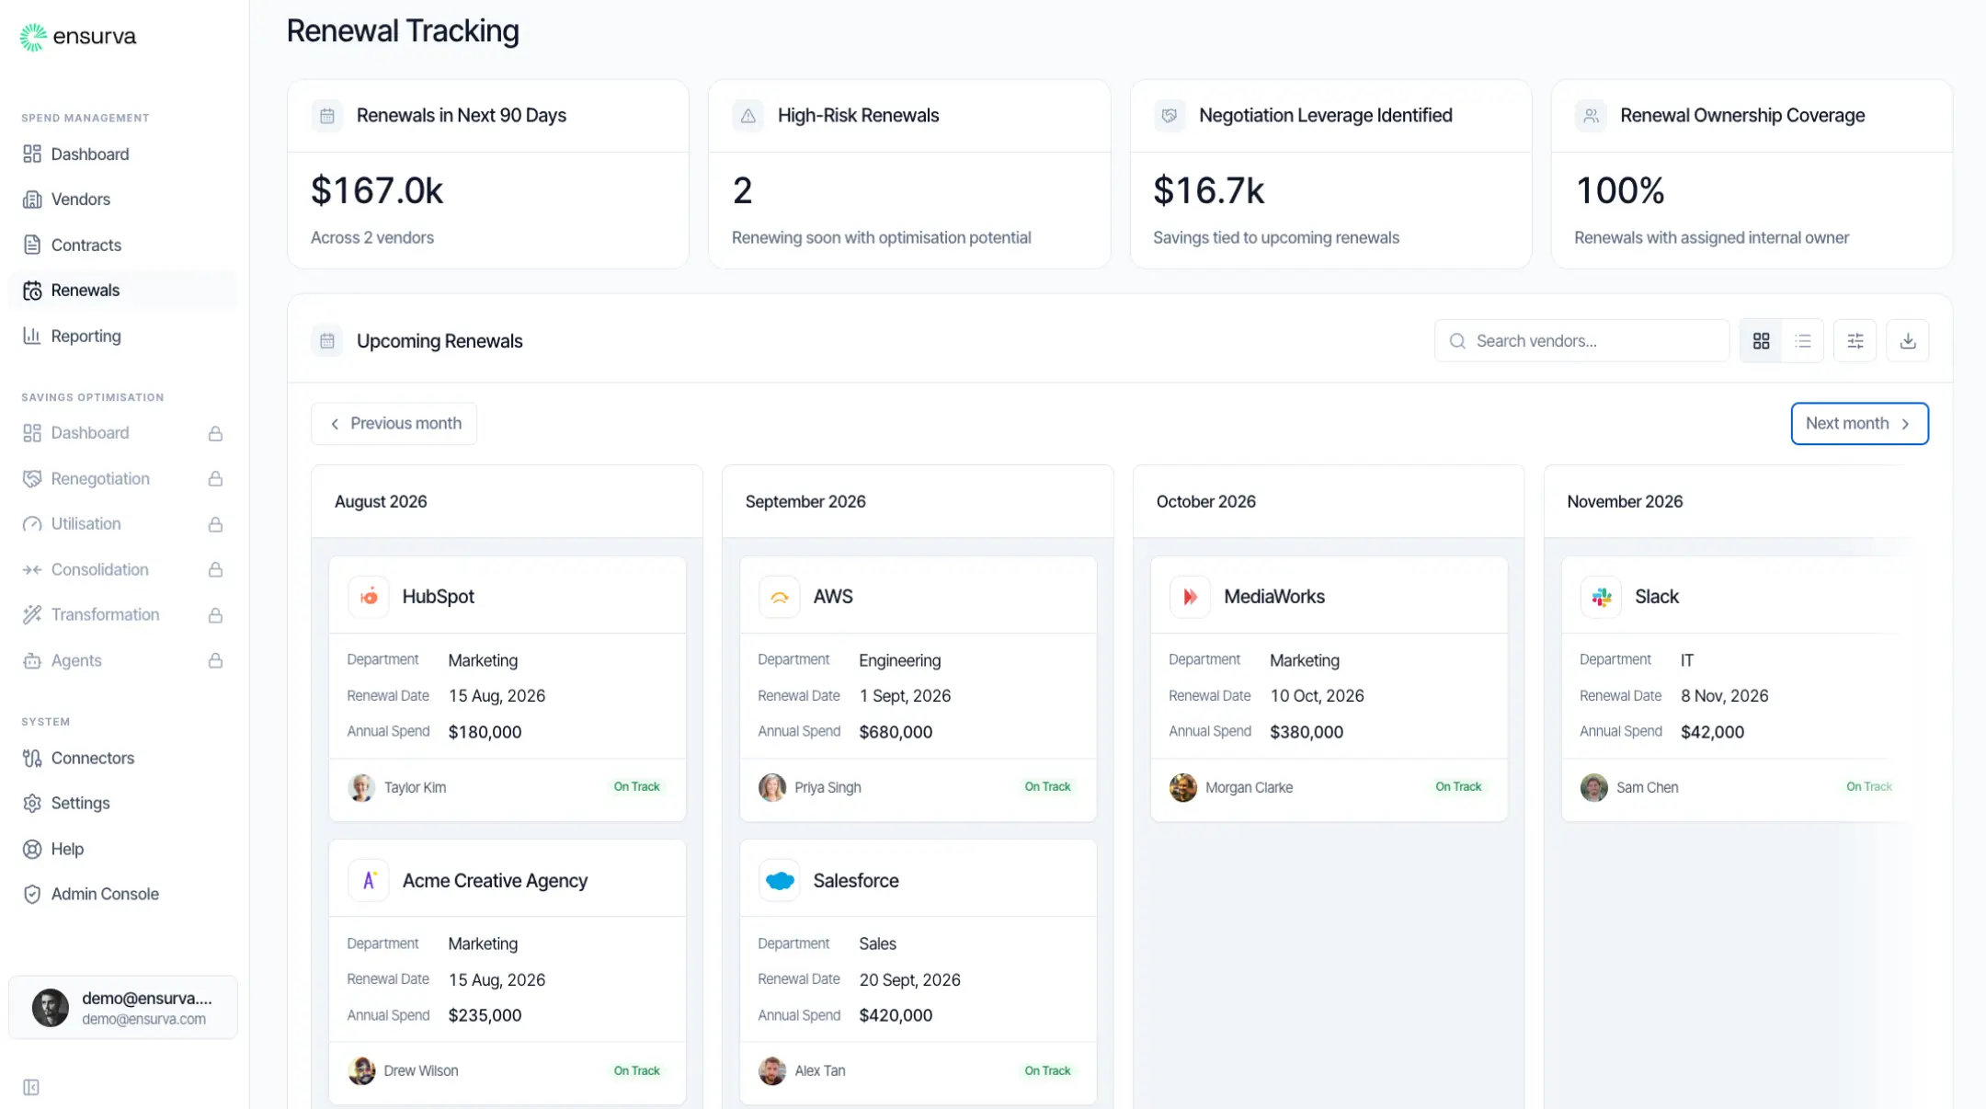Open the Vendors menu item
Viewport: 1986px width, 1109px height.
(79, 199)
